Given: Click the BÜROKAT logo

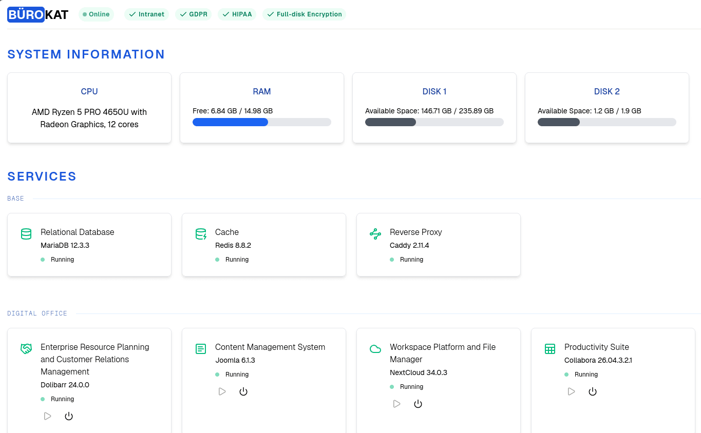Looking at the screenshot, I should tap(37, 14).
